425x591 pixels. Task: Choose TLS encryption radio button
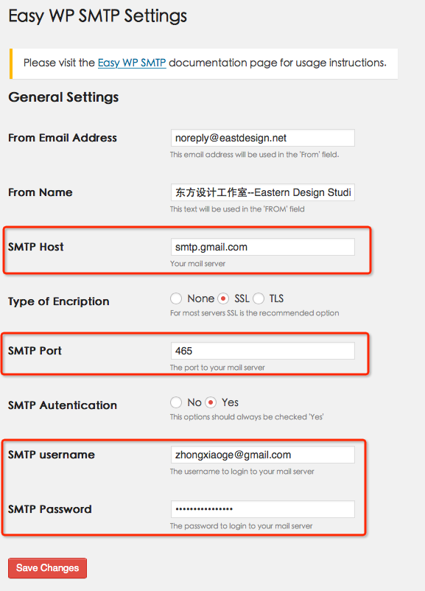[259, 298]
